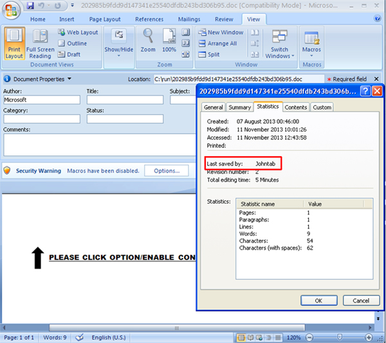
Task: Open a New Window
Action: tap(221, 32)
